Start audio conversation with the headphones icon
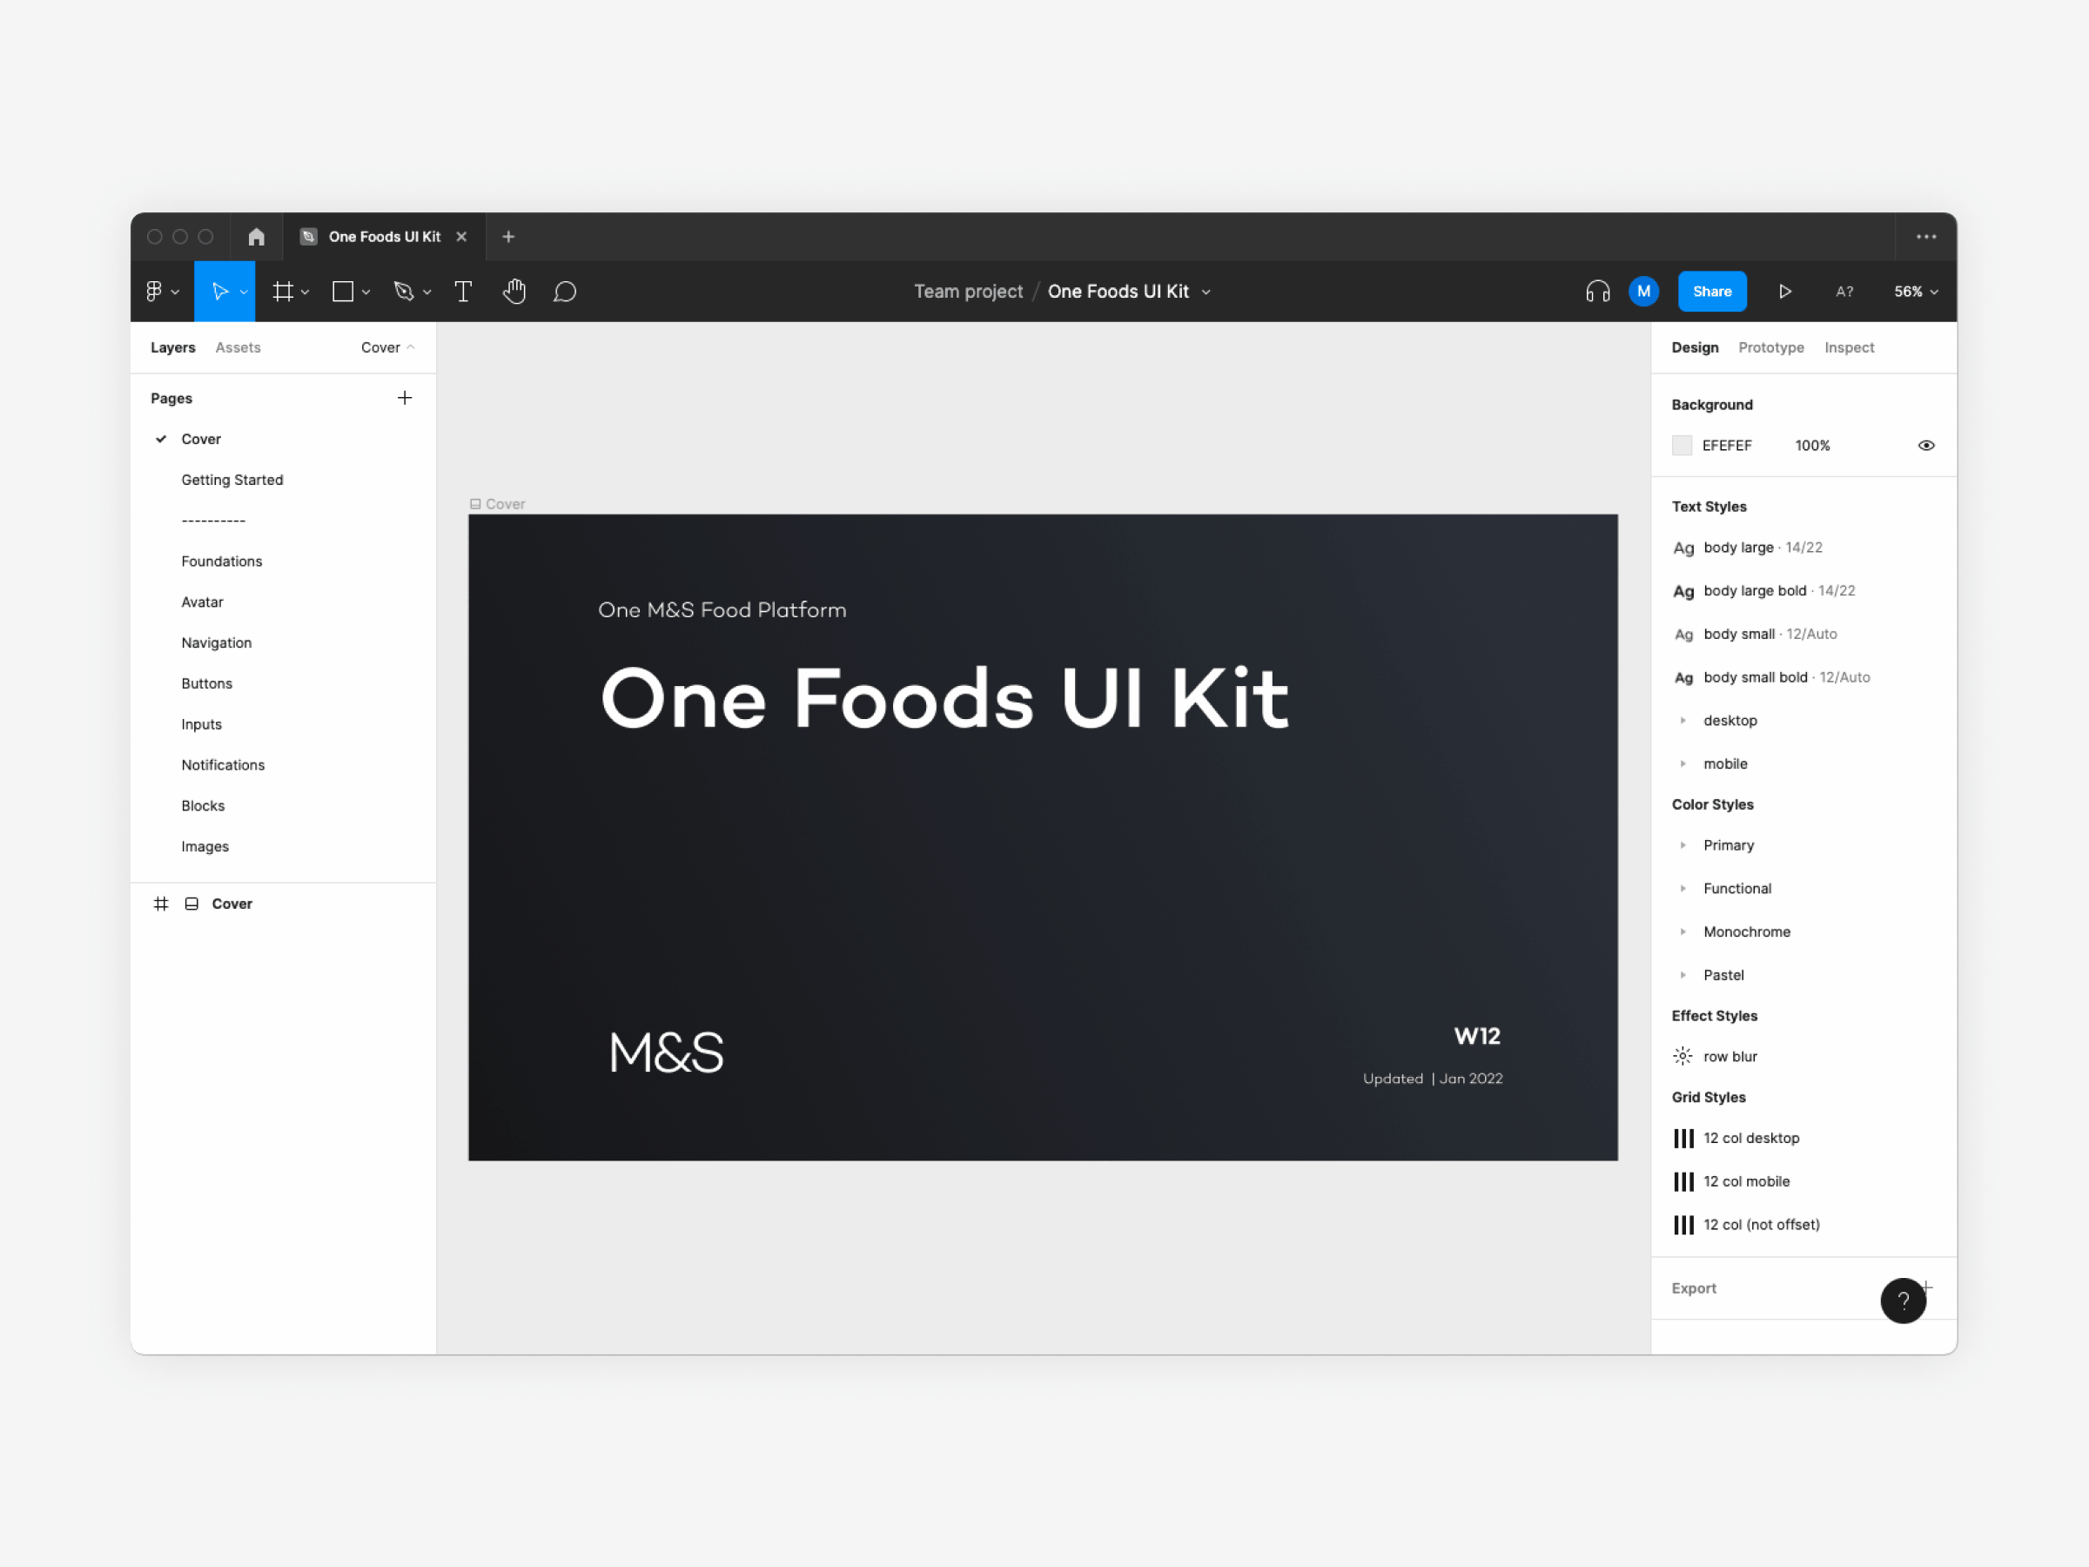 click(1597, 291)
